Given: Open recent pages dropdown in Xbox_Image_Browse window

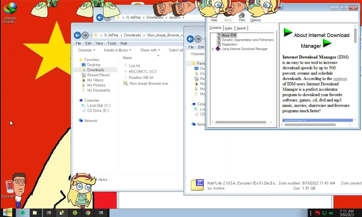Looking at the screenshot, I should [x=91, y=36].
